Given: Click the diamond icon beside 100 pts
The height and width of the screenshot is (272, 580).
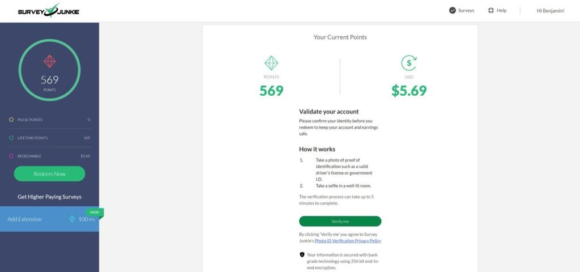Looking at the screenshot, I should pos(72,219).
